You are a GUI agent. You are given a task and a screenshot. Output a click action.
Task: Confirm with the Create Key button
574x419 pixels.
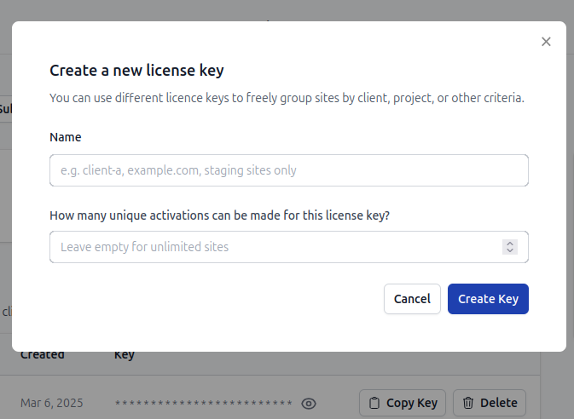pyautogui.click(x=488, y=299)
